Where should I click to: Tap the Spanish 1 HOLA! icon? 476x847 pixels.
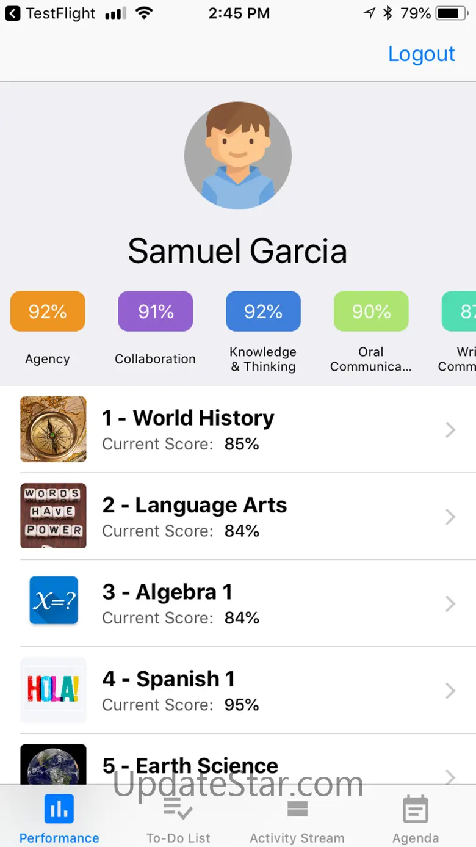coord(54,689)
